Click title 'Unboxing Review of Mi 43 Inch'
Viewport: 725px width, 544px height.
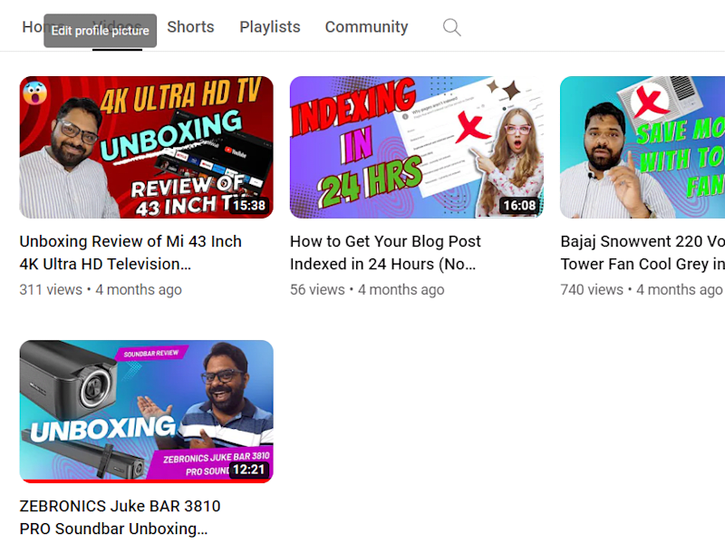130,253
